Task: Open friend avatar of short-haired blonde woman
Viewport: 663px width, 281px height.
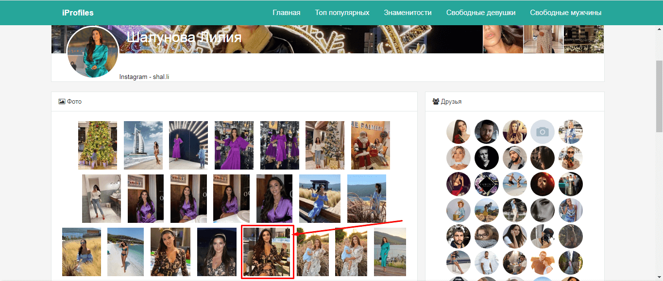Action: [x=459, y=158]
